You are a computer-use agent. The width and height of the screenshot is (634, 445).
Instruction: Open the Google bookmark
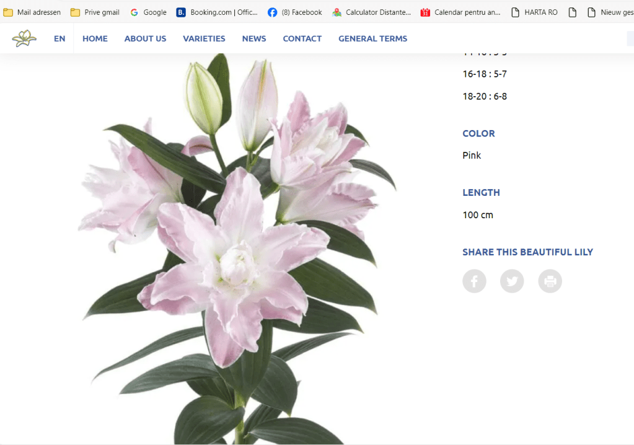(x=148, y=12)
